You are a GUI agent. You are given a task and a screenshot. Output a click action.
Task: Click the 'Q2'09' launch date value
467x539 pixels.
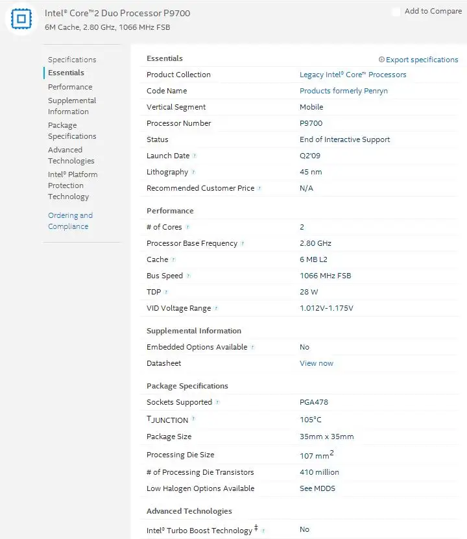(310, 156)
